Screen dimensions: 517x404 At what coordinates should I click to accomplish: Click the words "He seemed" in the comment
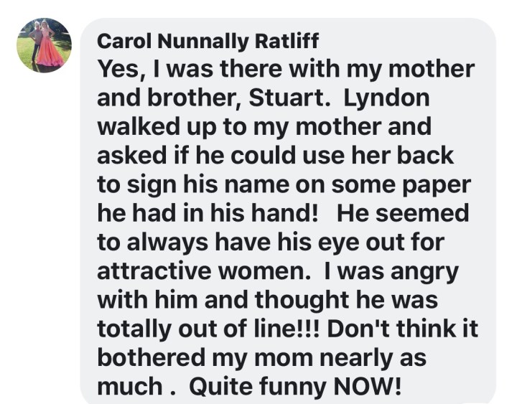click(x=402, y=213)
